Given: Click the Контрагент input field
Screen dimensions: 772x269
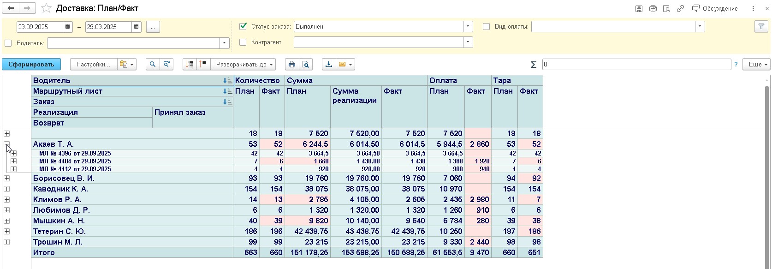Looking at the screenshot, I should coord(378,42).
